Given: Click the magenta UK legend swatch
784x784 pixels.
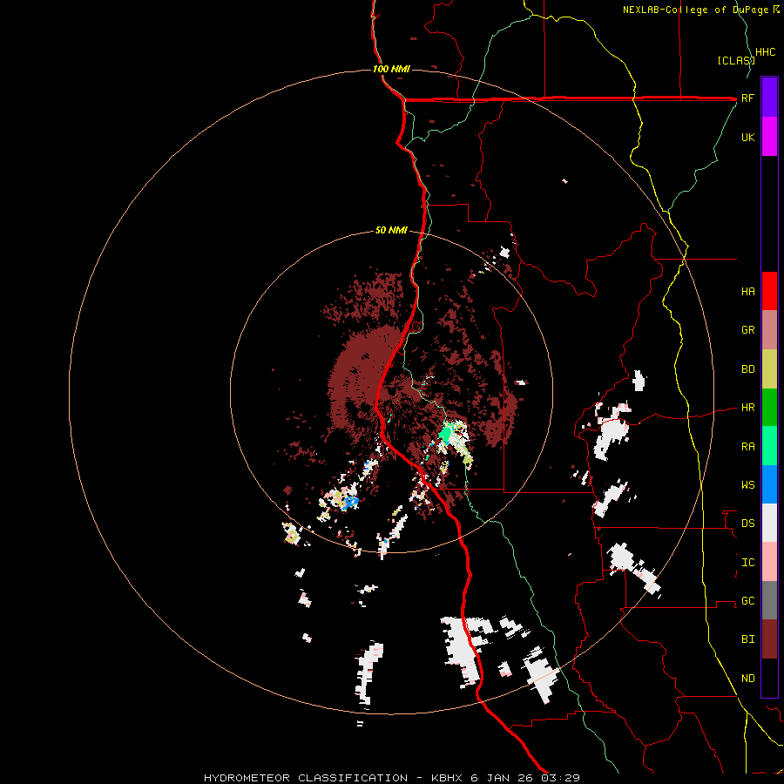Looking at the screenshot, I should tap(769, 137).
